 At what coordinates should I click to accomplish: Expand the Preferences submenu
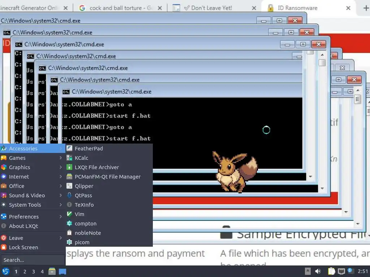33,216
